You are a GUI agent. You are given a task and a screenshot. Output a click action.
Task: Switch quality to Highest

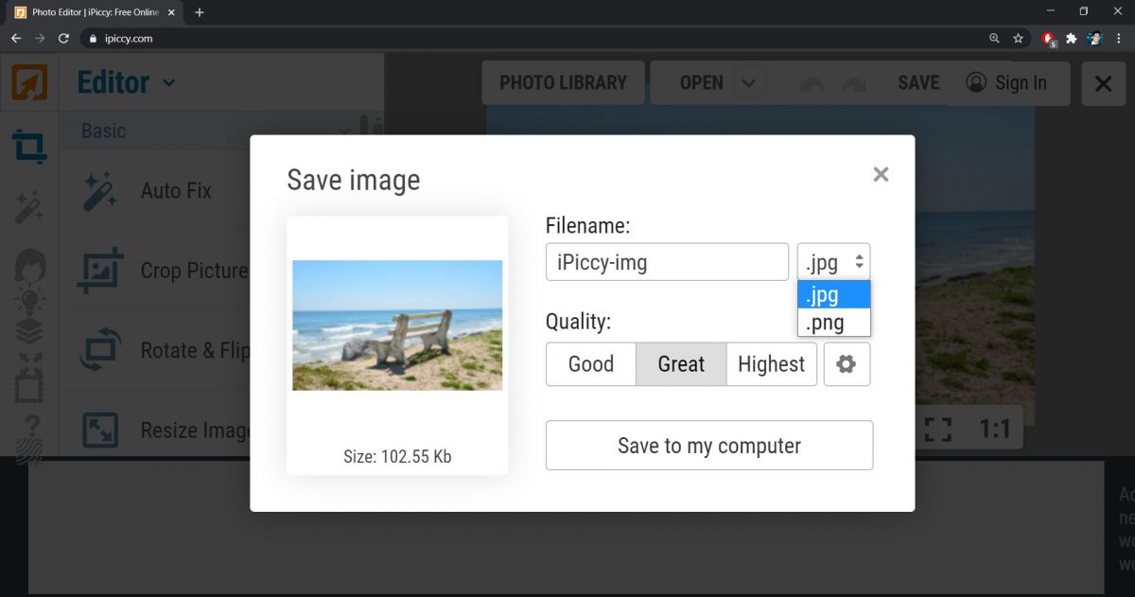click(771, 364)
